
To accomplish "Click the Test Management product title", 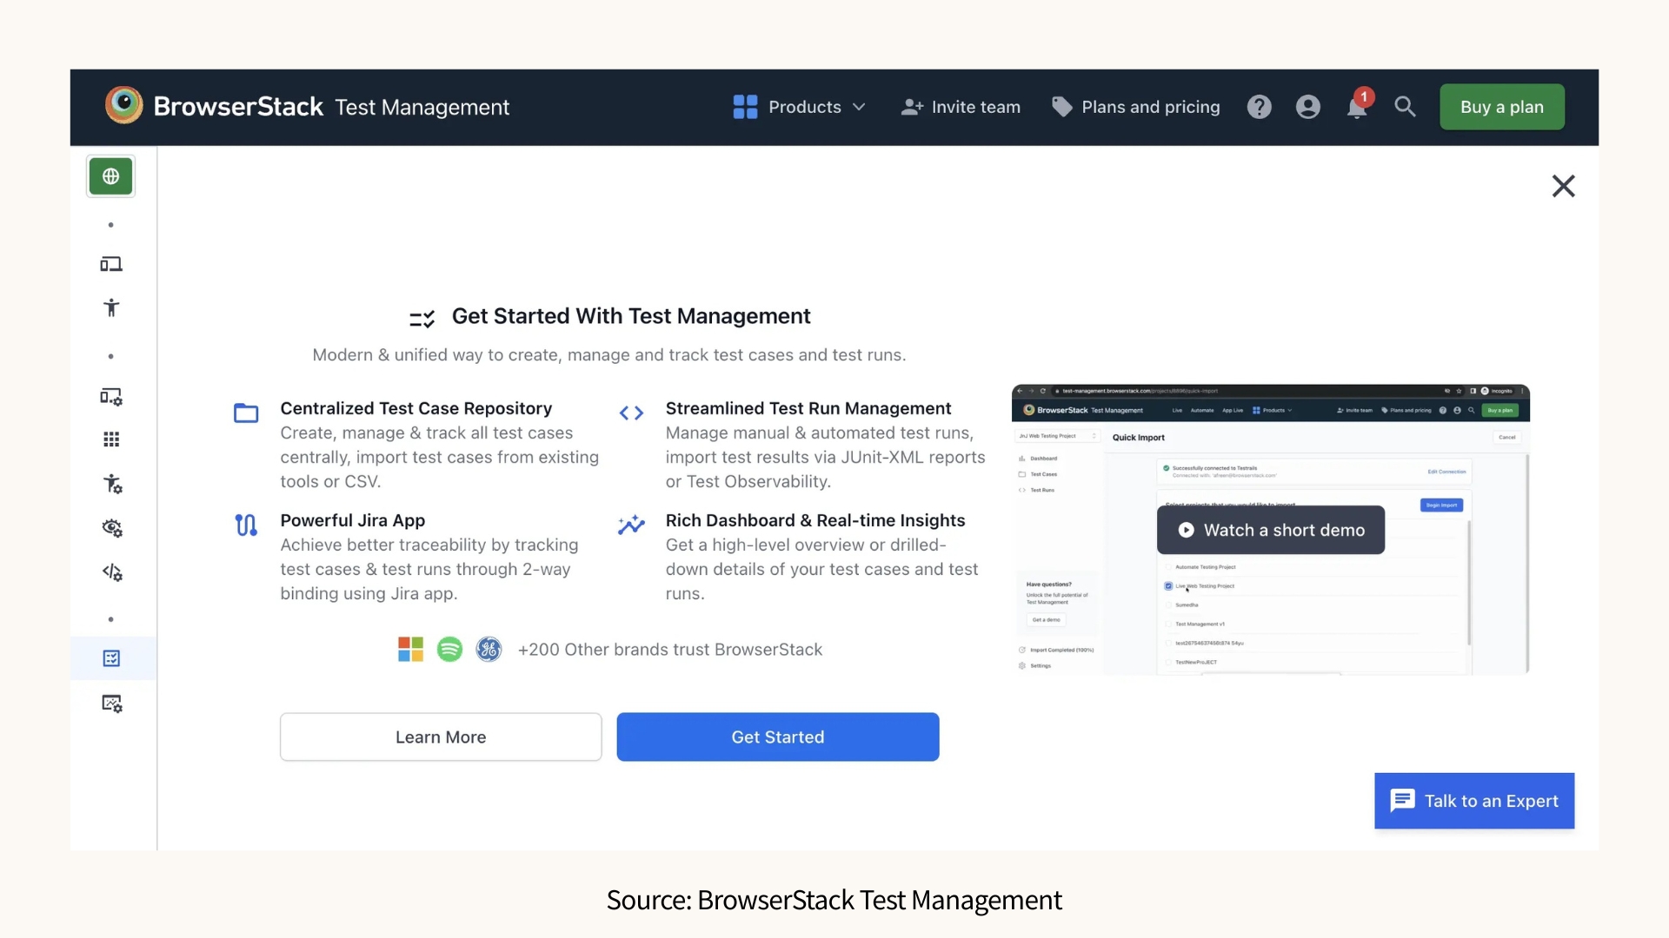I will coord(422,107).
